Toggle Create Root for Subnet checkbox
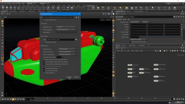The width and height of the screenshot is (185, 104). (44, 42)
